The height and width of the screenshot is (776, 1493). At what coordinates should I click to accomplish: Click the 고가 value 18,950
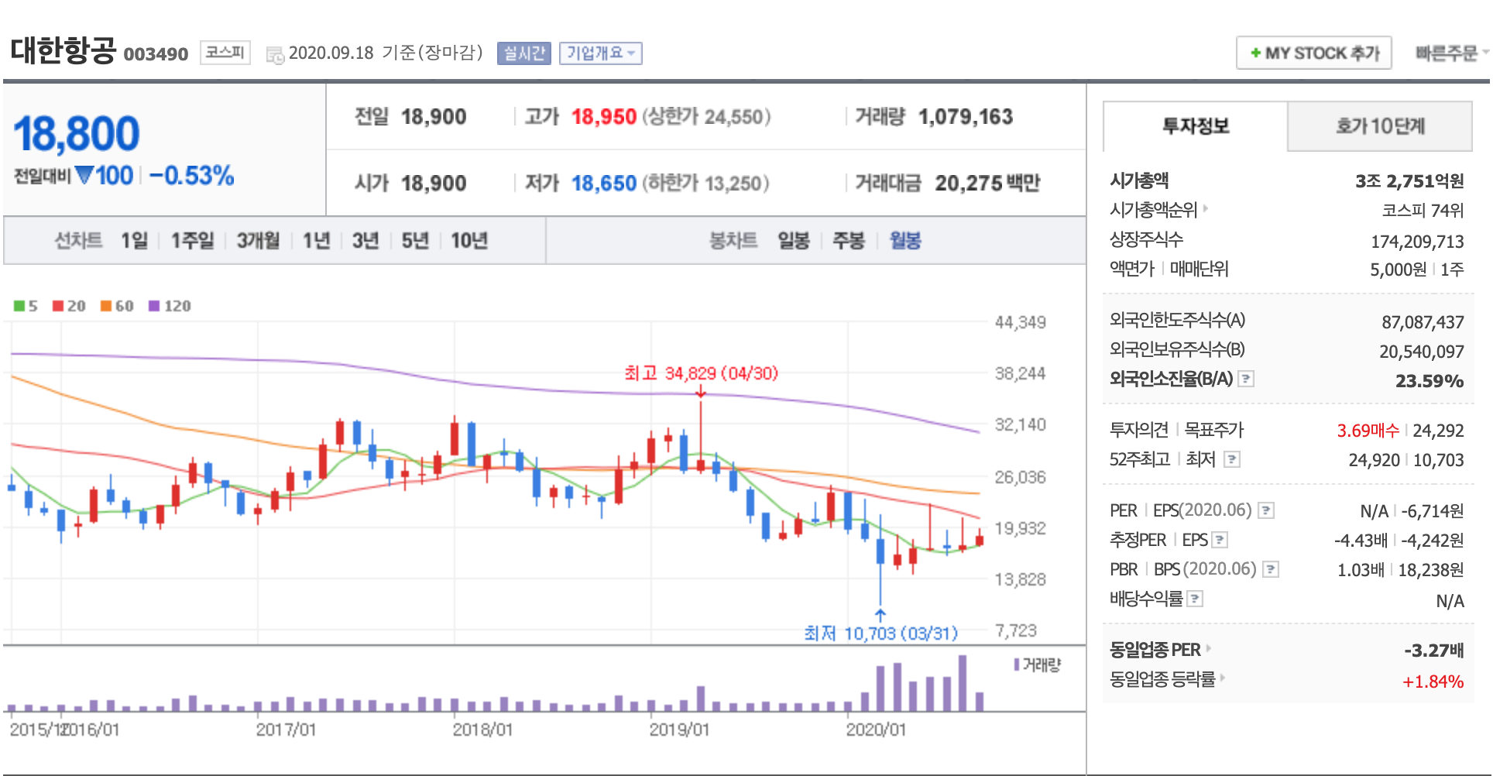[604, 117]
